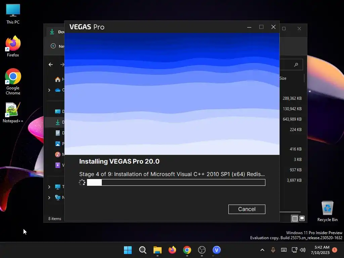Open the notification badge in taskbar
The height and width of the screenshot is (258, 344).
point(335,250)
